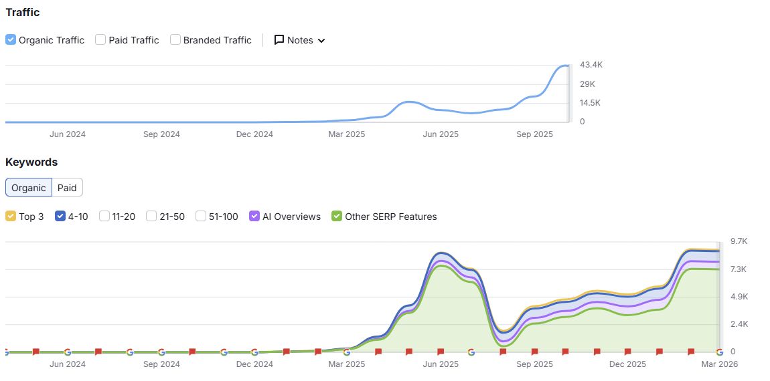Click the Google update marker above Mar 2025
This screenshot has width=770, height=381.
(347, 352)
